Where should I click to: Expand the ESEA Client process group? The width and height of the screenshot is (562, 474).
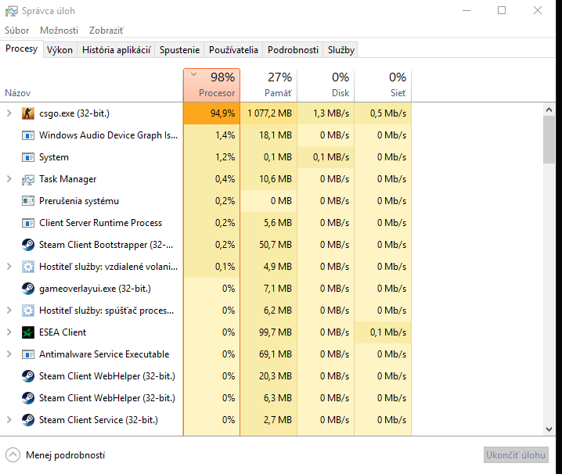[9, 332]
